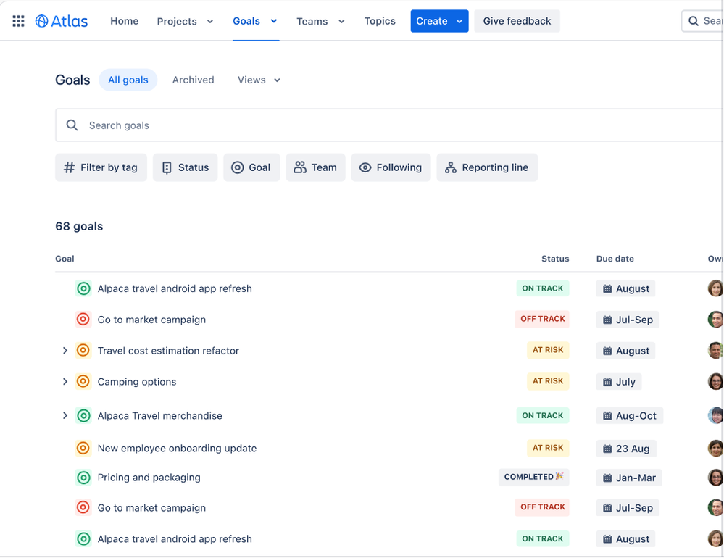724x558 pixels.
Task: Click the magnifier icon in Search goals
Action: pyautogui.click(x=72, y=125)
